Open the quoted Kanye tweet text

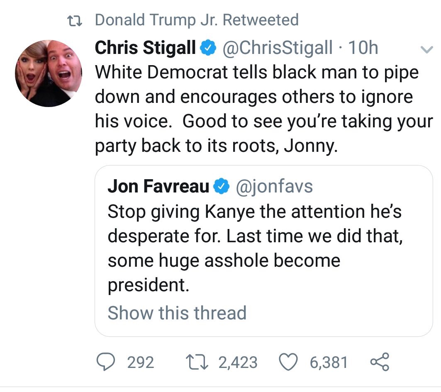point(254,248)
